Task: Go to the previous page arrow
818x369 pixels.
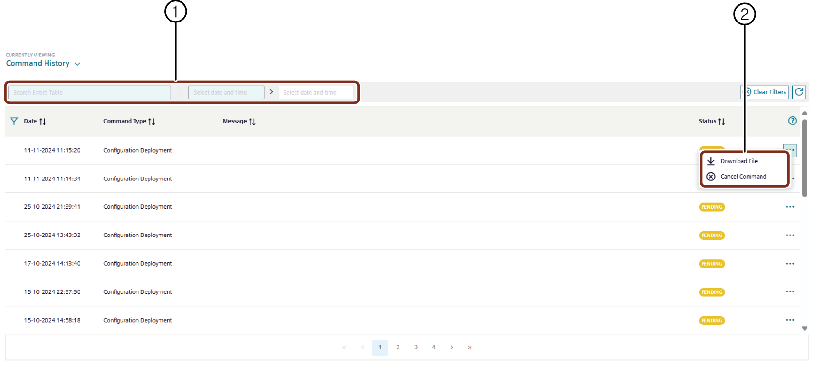Action: (362, 347)
